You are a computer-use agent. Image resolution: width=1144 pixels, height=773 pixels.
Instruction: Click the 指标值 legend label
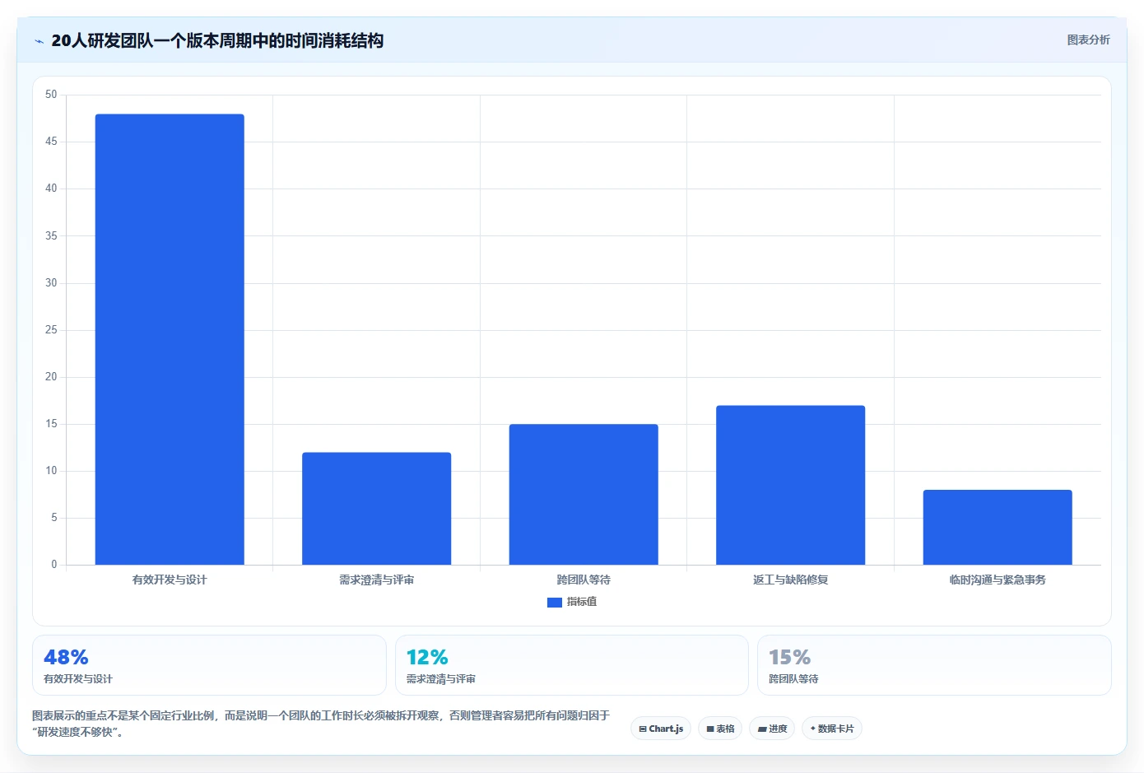582,602
